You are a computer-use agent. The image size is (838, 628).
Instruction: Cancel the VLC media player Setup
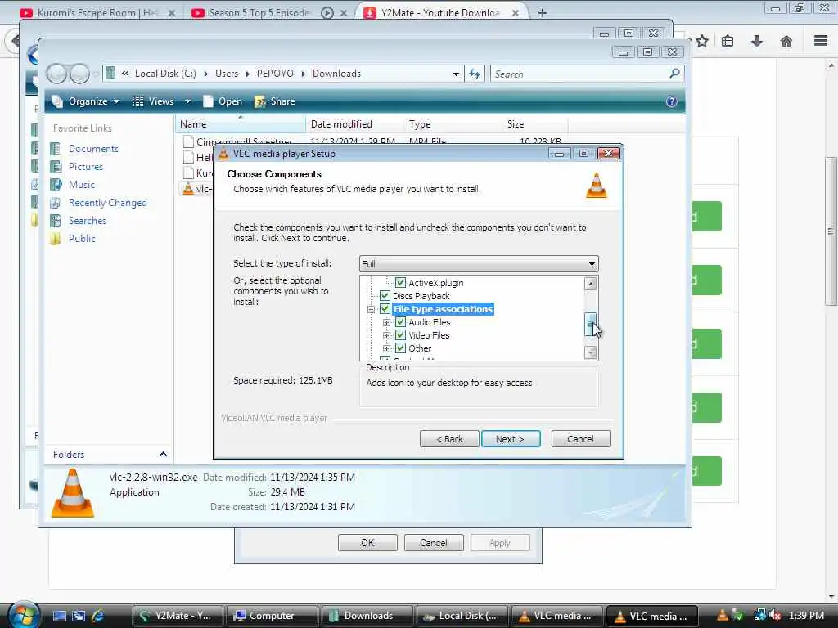pos(581,439)
